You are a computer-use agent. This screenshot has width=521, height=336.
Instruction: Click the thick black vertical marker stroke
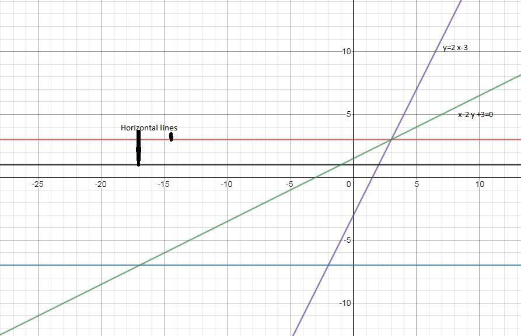138,148
